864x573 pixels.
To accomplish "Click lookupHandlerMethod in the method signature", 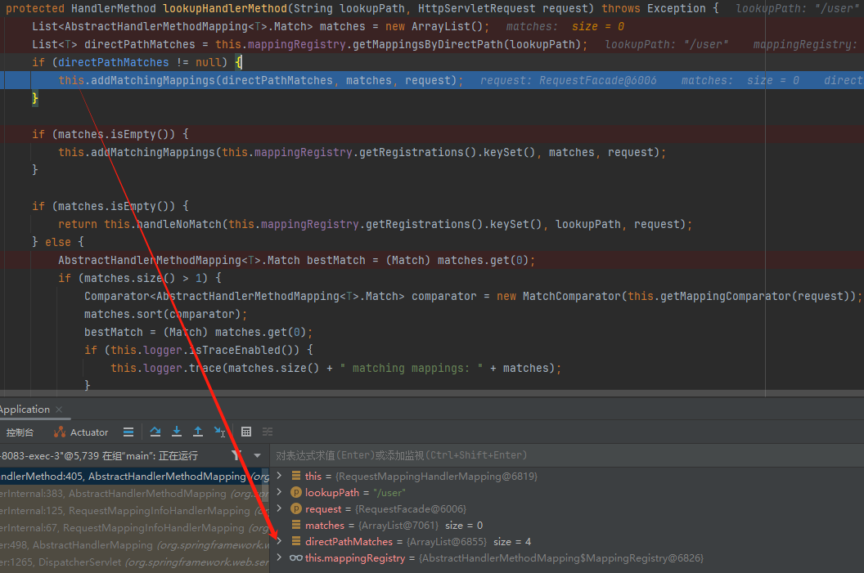I will click(225, 8).
